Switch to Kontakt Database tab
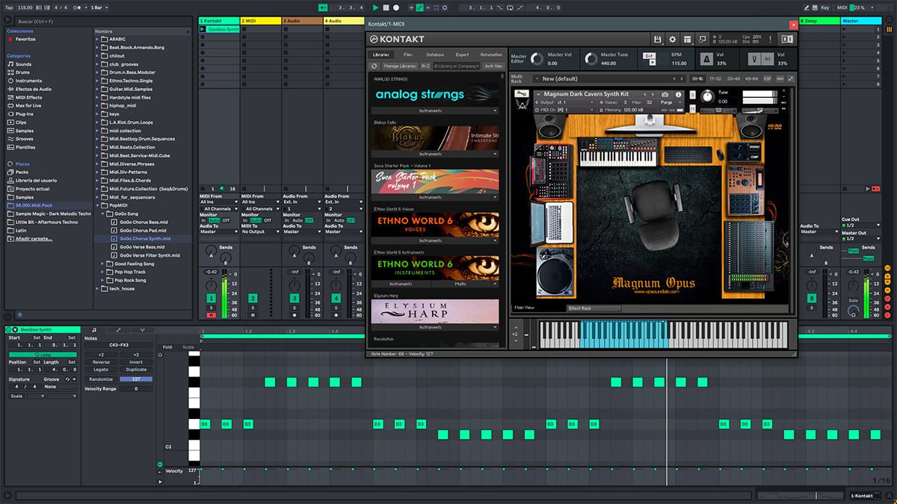The width and height of the screenshot is (897, 504). tap(435, 55)
